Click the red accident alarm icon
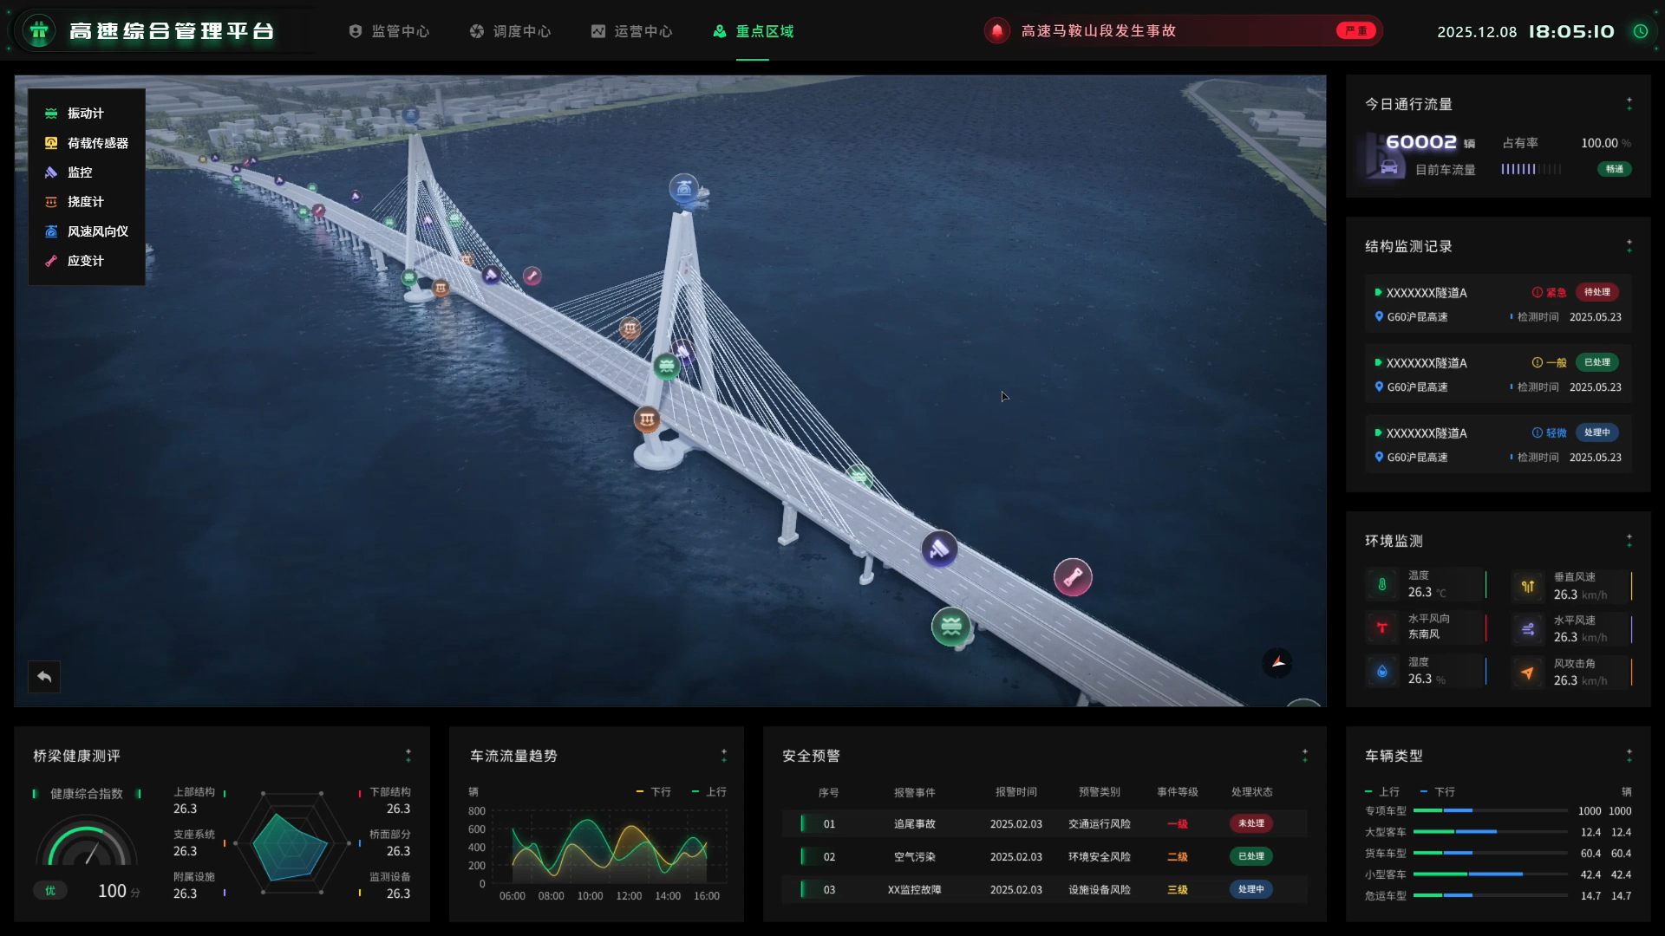The height and width of the screenshot is (936, 1665). [997, 31]
